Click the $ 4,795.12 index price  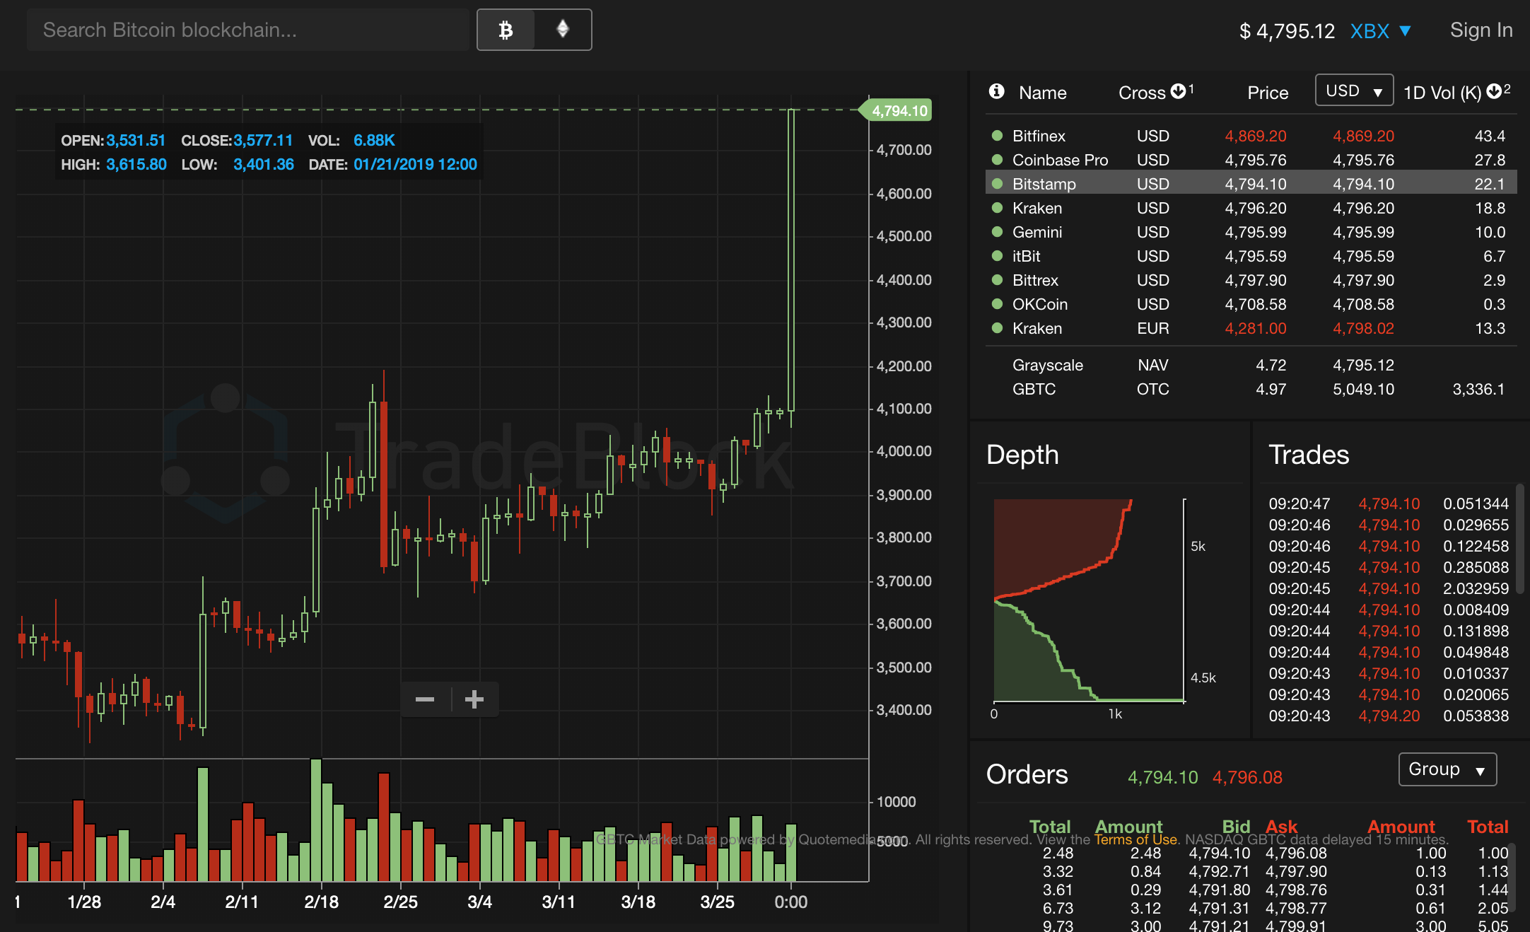pyautogui.click(x=1287, y=31)
